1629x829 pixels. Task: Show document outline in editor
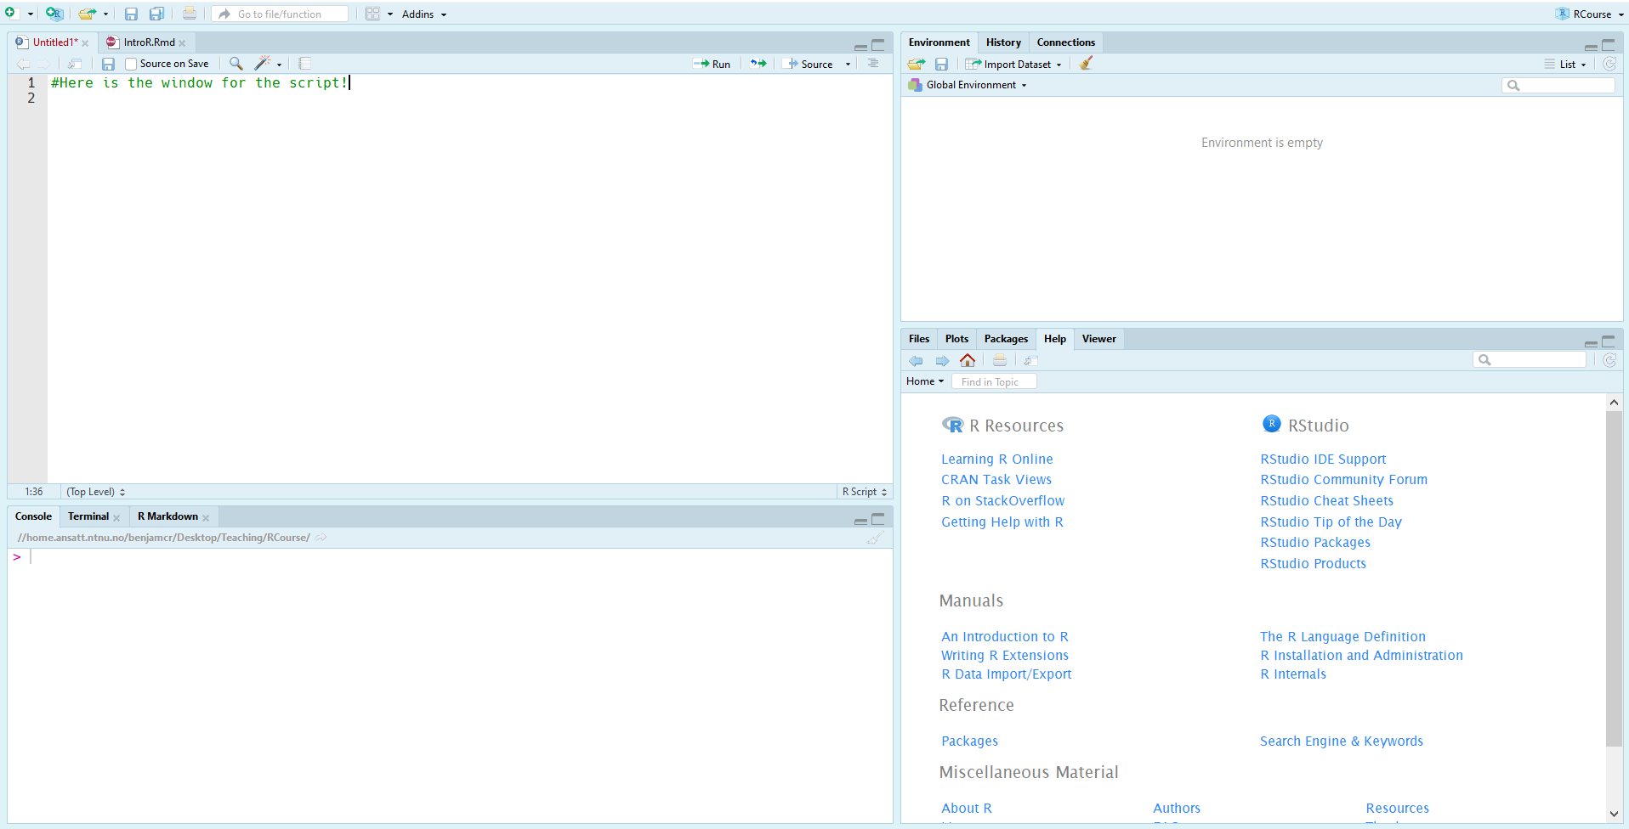coord(873,64)
